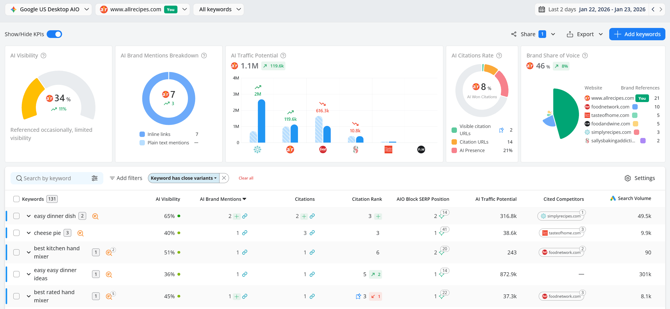
Task: Tick the checkbox for cheese pie row
Action: (16, 233)
